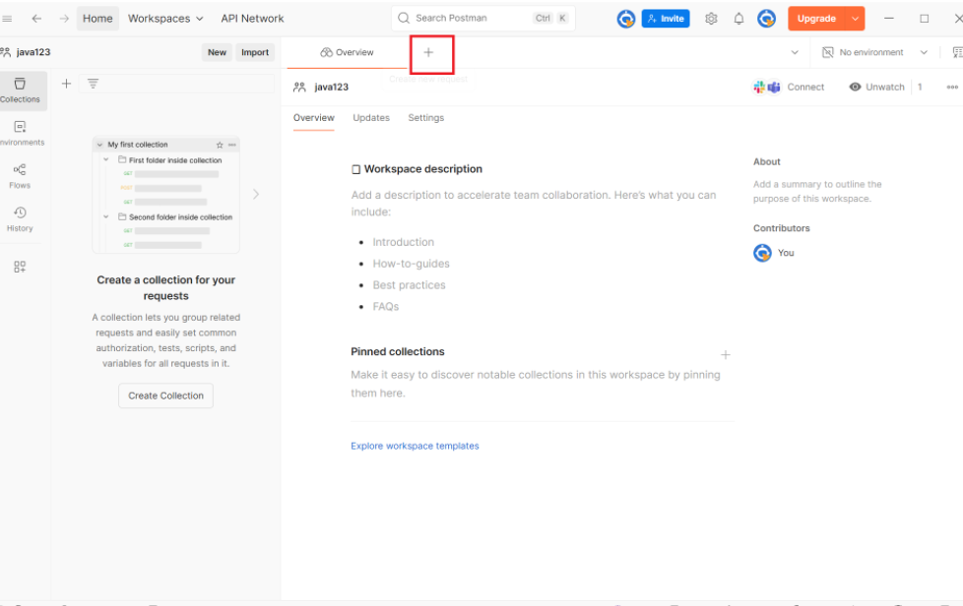Open Explore workspace templates link

(415, 446)
